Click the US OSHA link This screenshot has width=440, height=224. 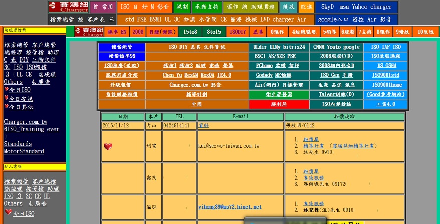pos(387,66)
